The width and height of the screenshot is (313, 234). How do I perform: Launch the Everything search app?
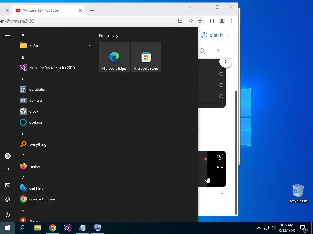coord(56,144)
